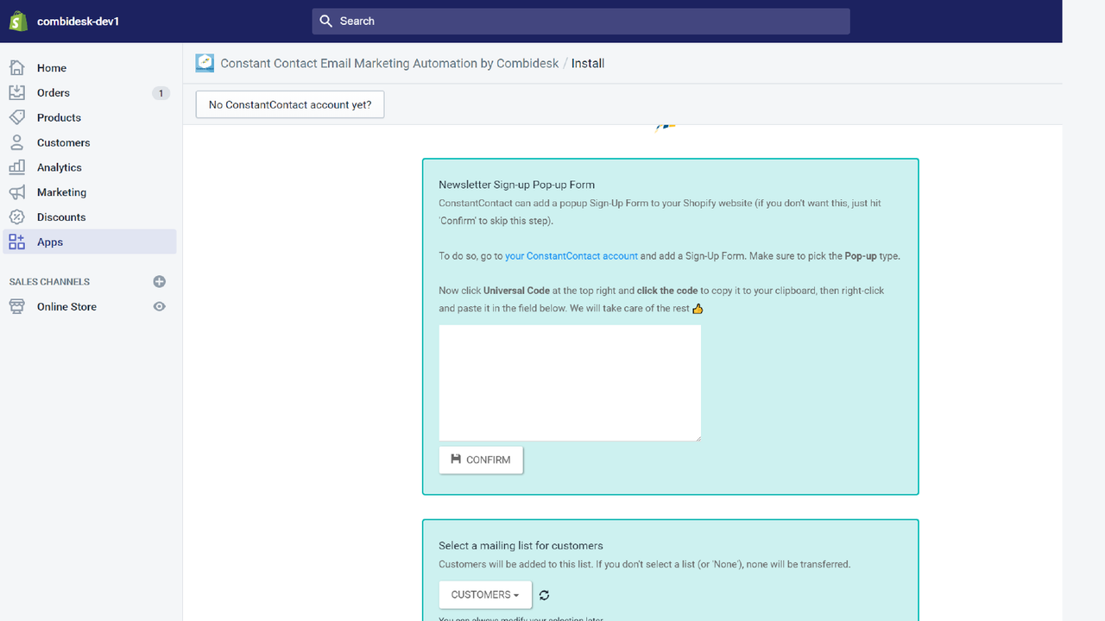Click the Install breadcrumb text
The height and width of the screenshot is (621, 1105).
point(588,63)
